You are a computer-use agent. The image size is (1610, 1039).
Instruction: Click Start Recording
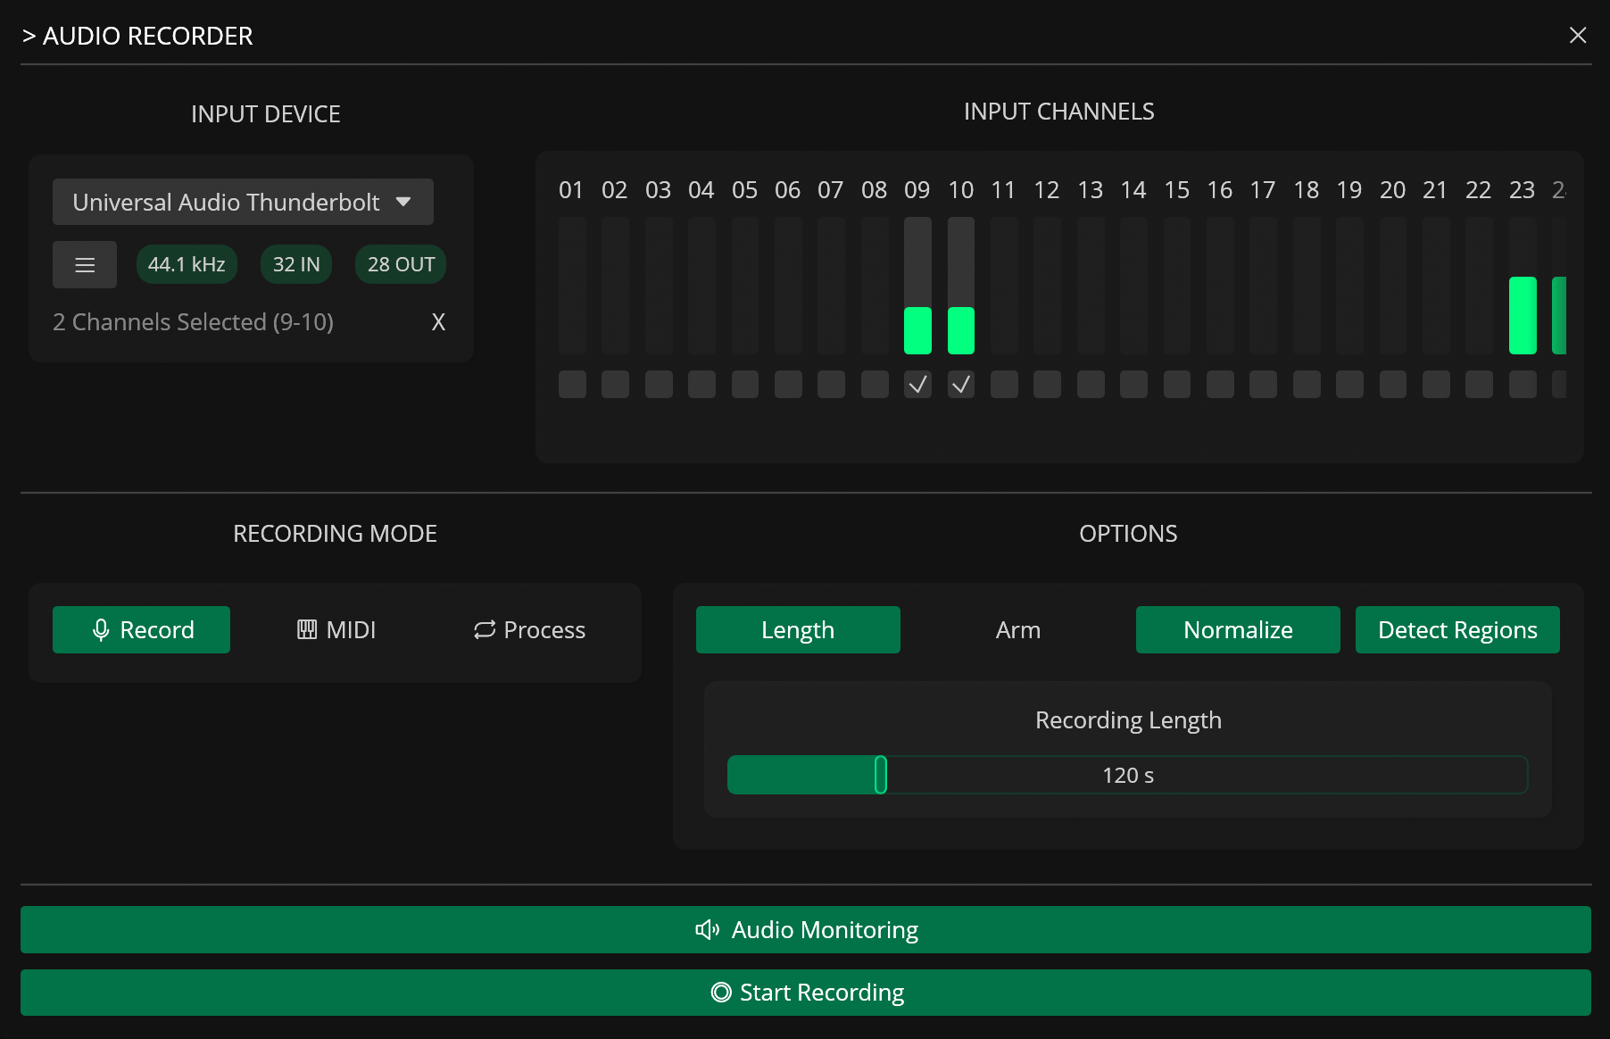point(806,993)
